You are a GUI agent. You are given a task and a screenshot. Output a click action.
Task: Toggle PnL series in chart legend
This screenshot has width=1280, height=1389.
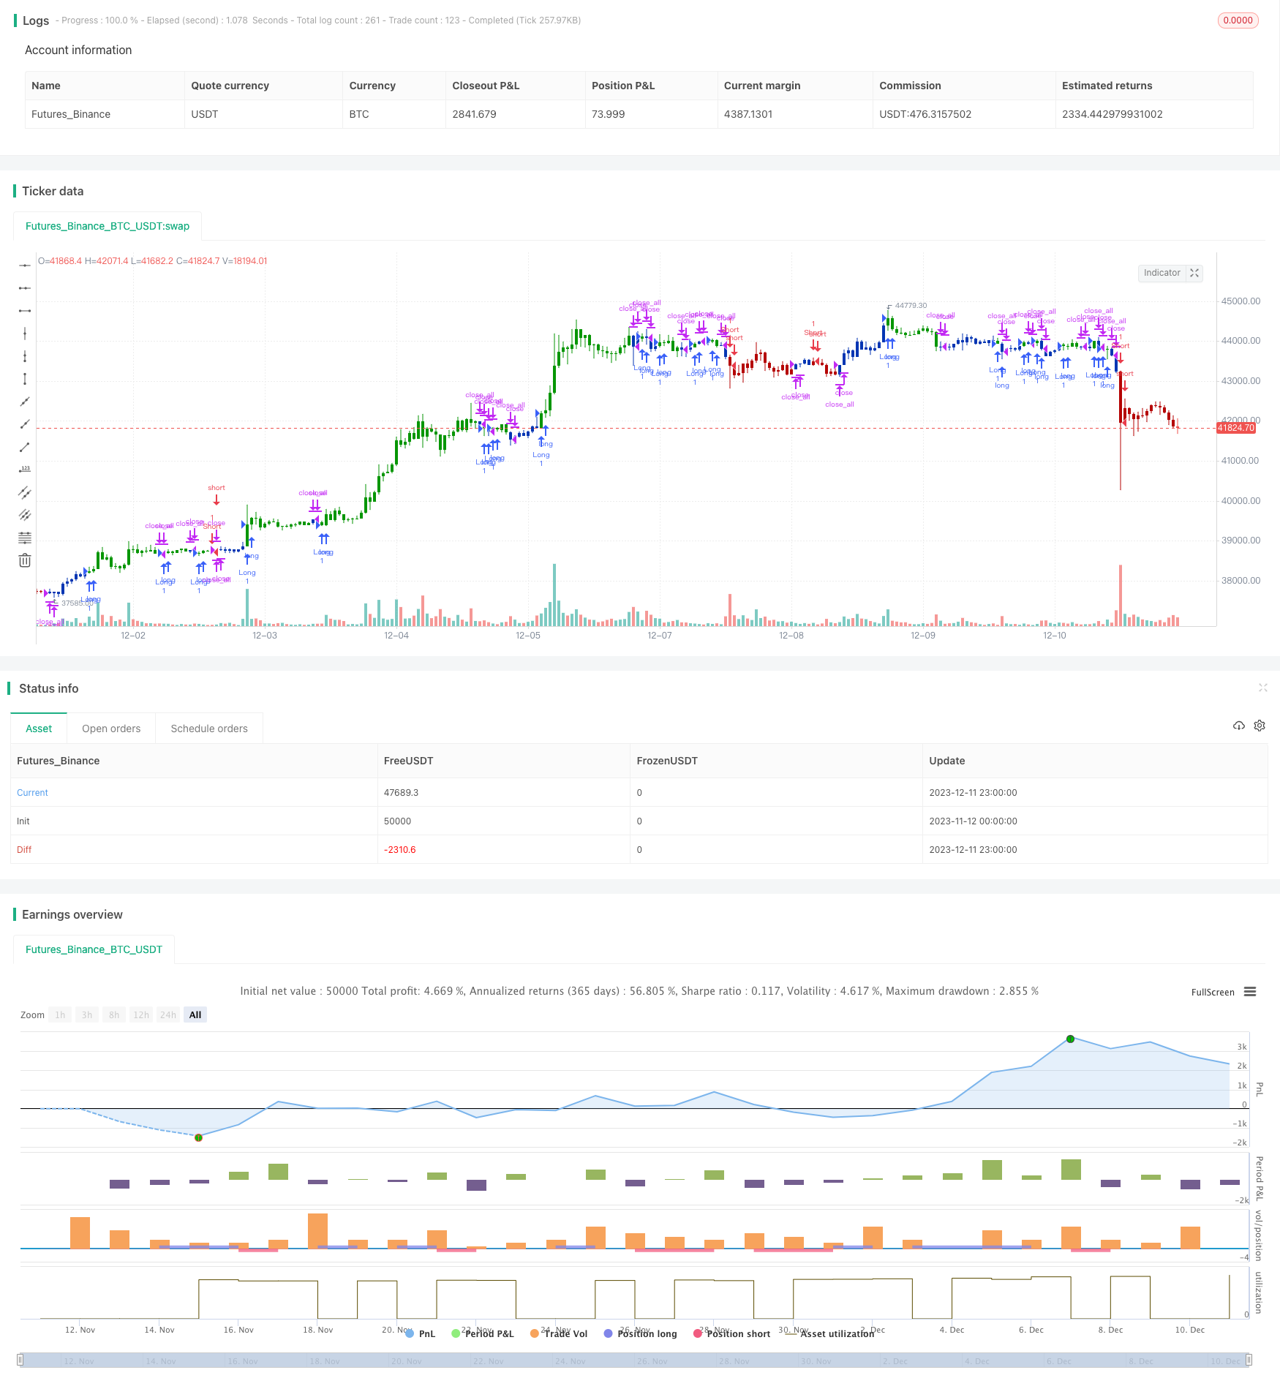[420, 1333]
